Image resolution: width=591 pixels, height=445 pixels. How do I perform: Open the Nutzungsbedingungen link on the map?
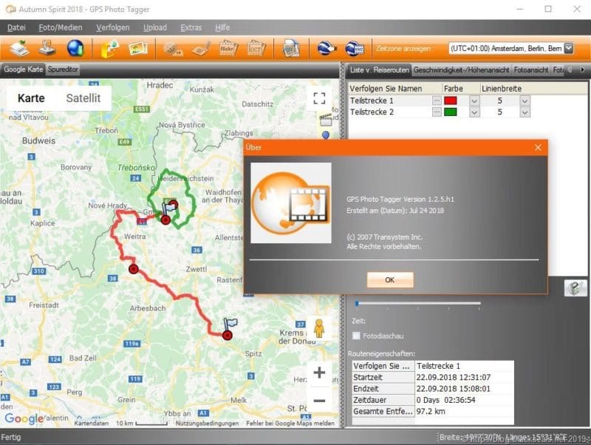click(207, 423)
